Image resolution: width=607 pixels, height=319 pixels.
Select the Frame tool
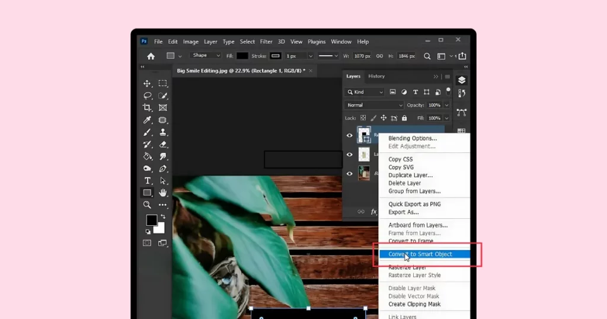pos(162,108)
